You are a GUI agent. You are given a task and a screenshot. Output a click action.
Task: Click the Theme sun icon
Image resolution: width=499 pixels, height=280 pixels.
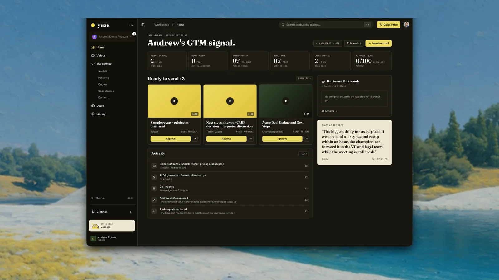pyautogui.click(x=92, y=198)
